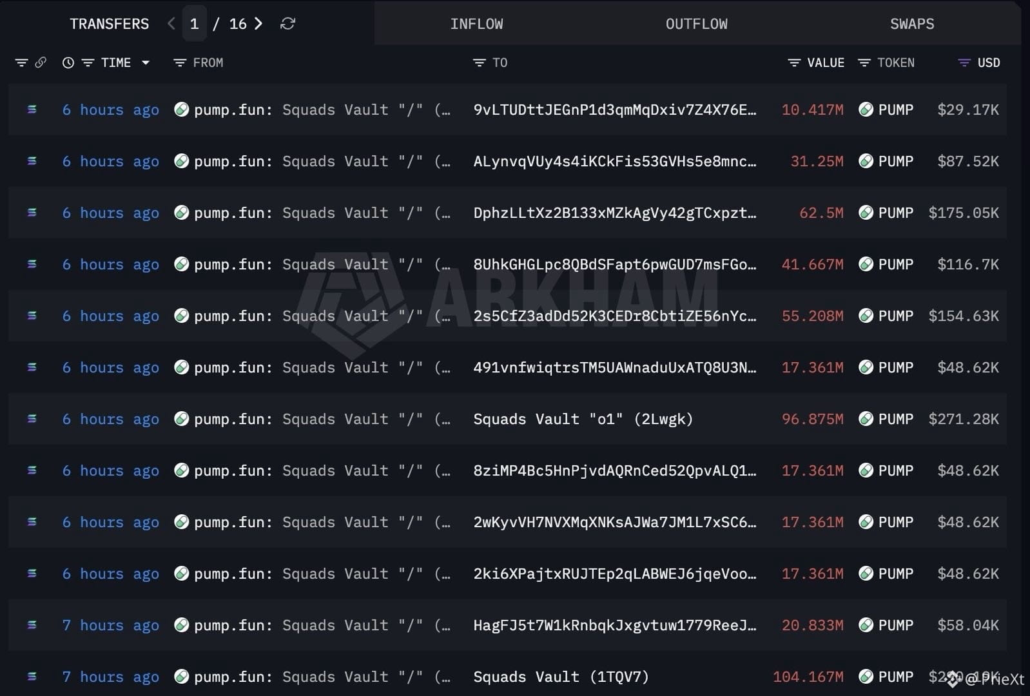Screen dimensions: 1030x696
Task: Open recipient address DphzLLtXz2B133xMZkAgVy42gTCxpzt
Action: [615, 213]
